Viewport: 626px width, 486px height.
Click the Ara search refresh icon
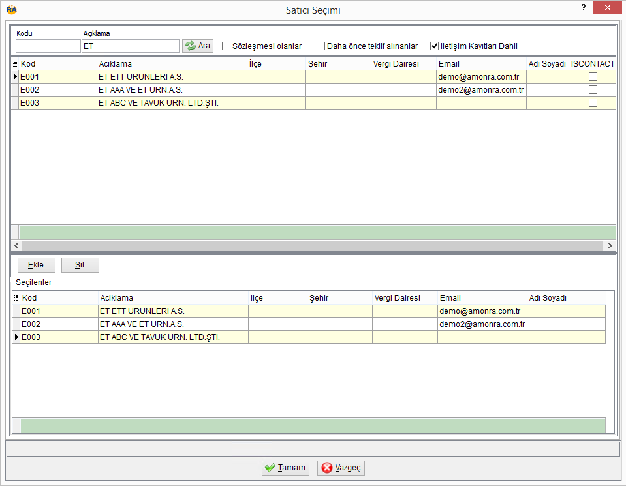[x=191, y=46]
